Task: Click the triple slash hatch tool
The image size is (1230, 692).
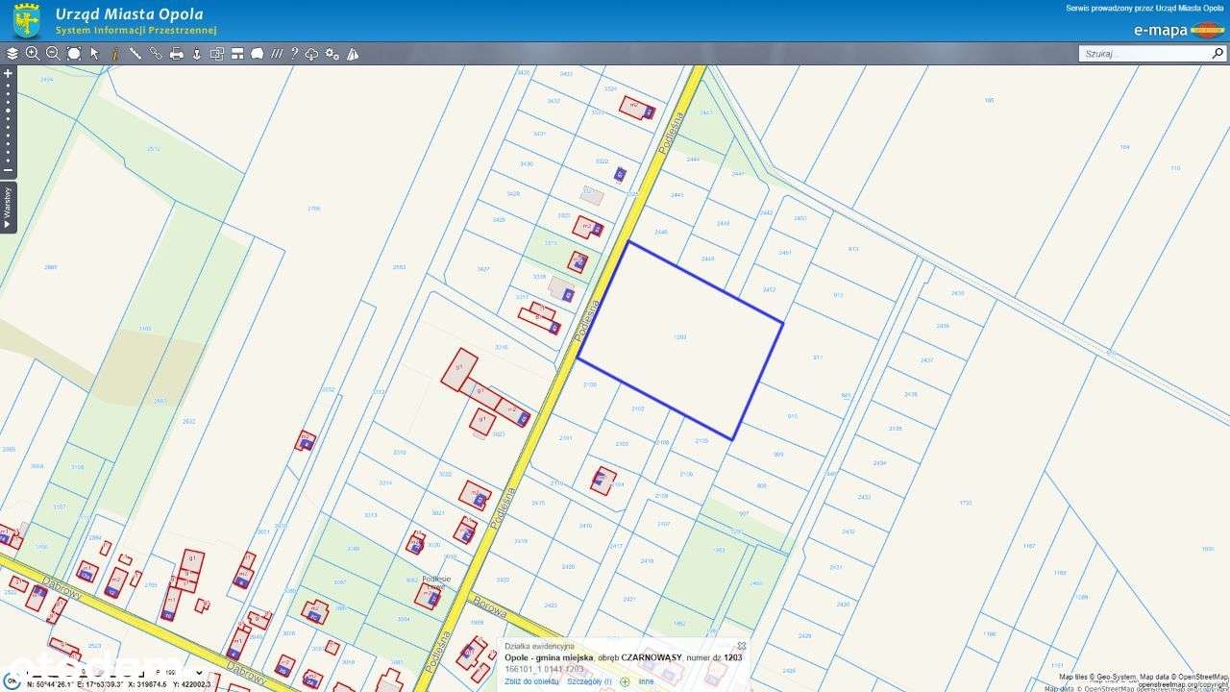Action: pos(277,54)
